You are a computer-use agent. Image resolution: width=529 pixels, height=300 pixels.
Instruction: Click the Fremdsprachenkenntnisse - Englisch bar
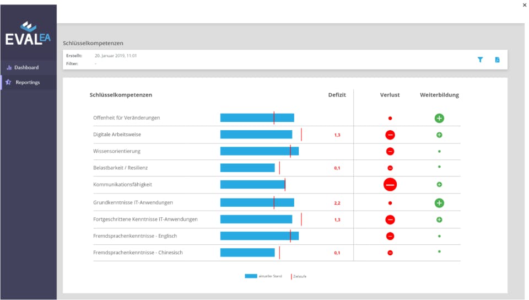click(x=260, y=236)
